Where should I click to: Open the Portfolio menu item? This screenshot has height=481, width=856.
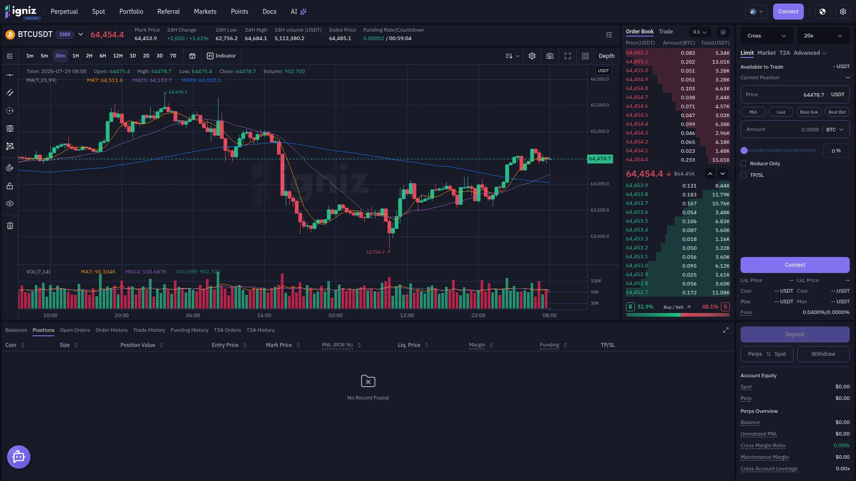(131, 12)
